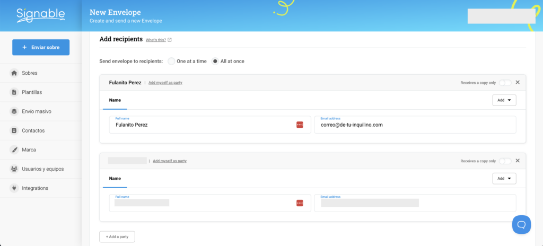Image resolution: width=543 pixels, height=246 pixels.
Task: Select the "All at once" radio option
Action: pyautogui.click(x=215, y=61)
